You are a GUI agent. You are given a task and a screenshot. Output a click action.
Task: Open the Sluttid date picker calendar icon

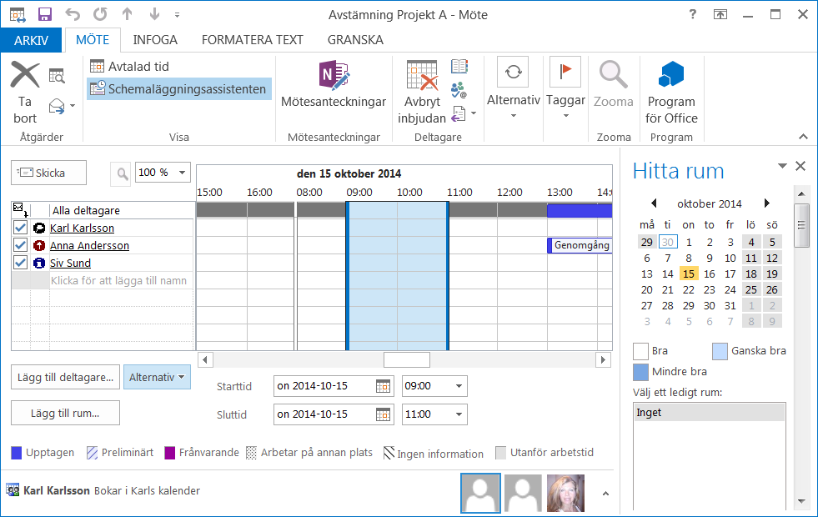tap(383, 414)
